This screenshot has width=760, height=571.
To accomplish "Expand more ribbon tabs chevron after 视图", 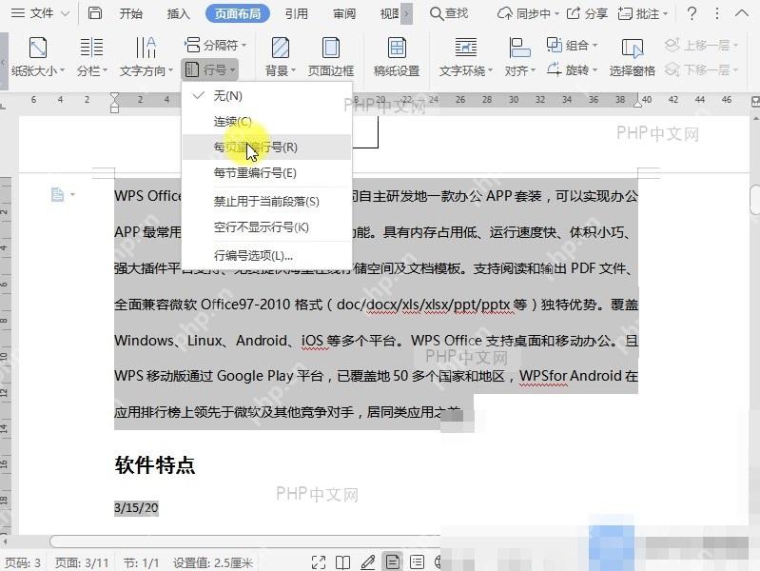I will (407, 13).
